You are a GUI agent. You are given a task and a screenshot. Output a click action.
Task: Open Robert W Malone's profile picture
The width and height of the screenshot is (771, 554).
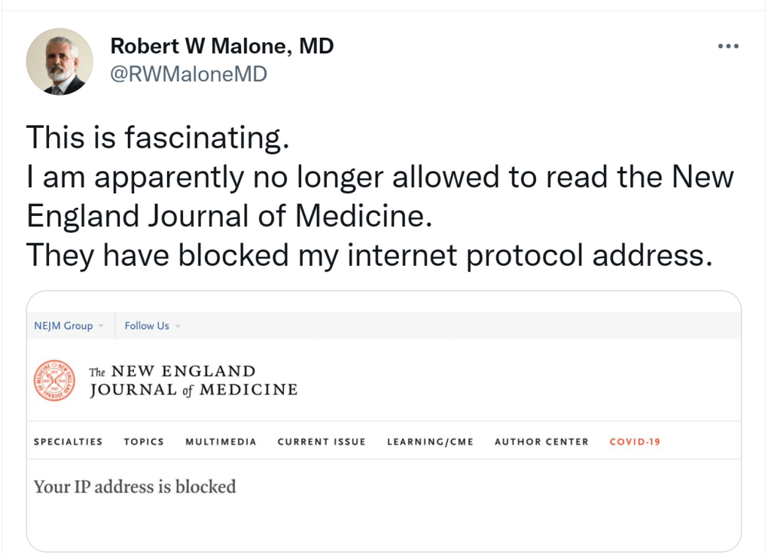point(59,62)
